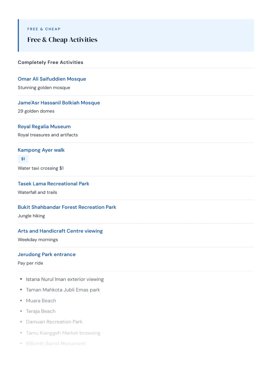Select the Muara Beach list item
Screen dimensions: 272x385
[x=41, y=301]
